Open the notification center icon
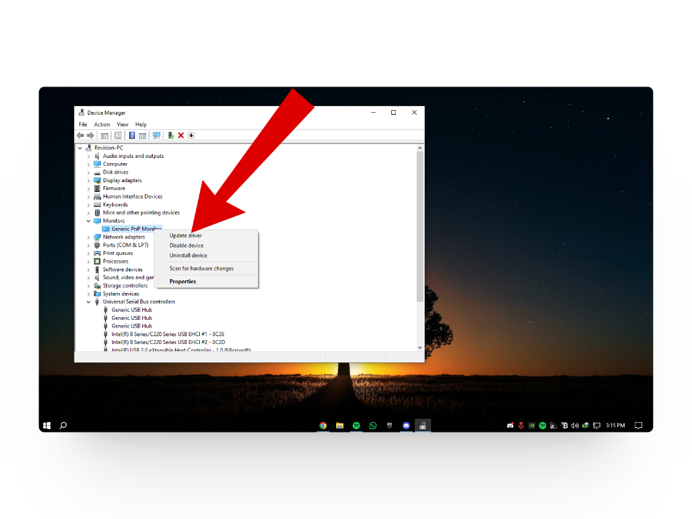Image resolution: width=692 pixels, height=519 pixels. [x=638, y=425]
